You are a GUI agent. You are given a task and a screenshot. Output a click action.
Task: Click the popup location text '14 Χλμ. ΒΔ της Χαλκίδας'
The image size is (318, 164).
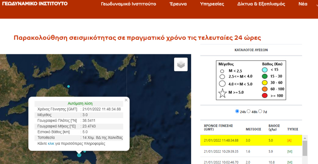click(103, 138)
